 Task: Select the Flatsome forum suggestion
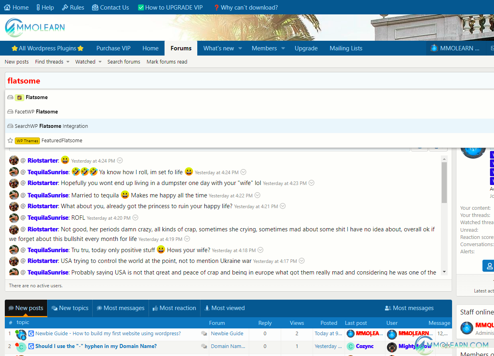250,97
